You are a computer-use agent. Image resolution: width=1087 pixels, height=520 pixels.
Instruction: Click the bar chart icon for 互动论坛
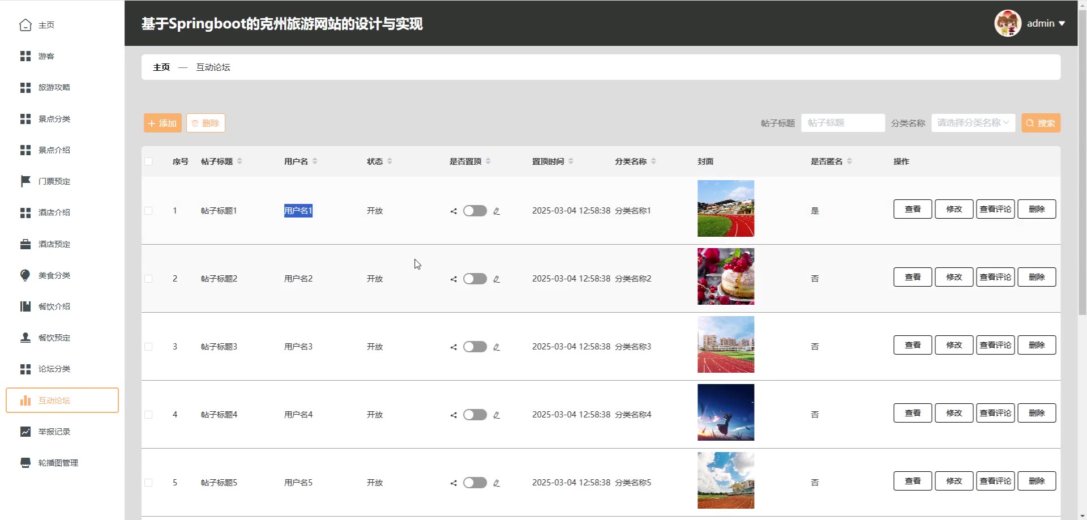tap(25, 400)
